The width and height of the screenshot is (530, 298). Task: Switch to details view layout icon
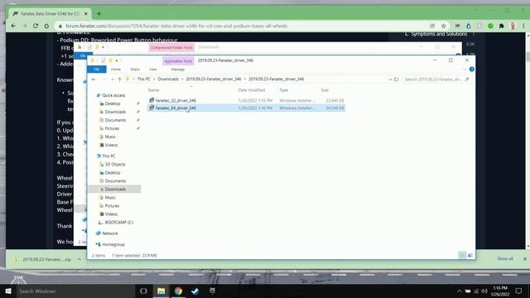pyautogui.click(x=462, y=256)
